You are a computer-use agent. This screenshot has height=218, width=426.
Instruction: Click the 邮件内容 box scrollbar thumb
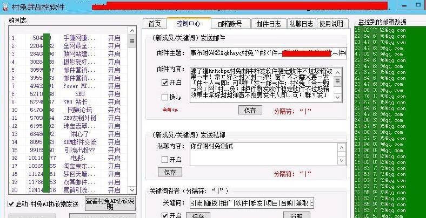pyautogui.click(x=338, y=81)
